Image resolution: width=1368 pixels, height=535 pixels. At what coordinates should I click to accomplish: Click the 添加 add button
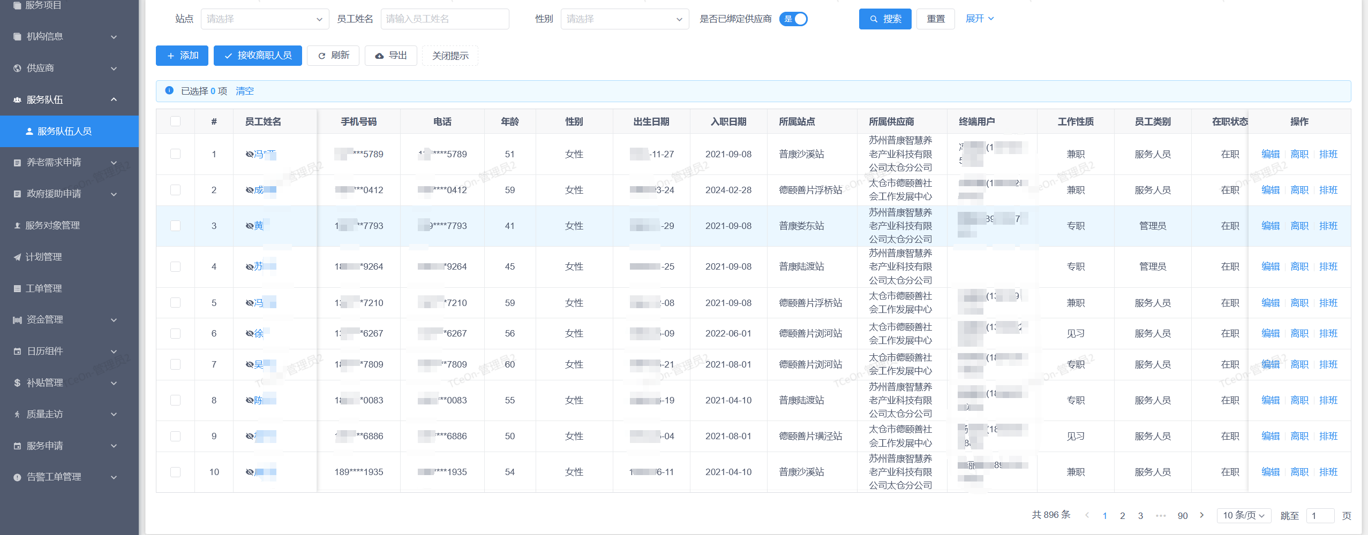pos(182,56)
